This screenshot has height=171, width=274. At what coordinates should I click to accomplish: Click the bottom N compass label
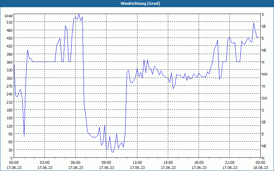coord(263,158)
